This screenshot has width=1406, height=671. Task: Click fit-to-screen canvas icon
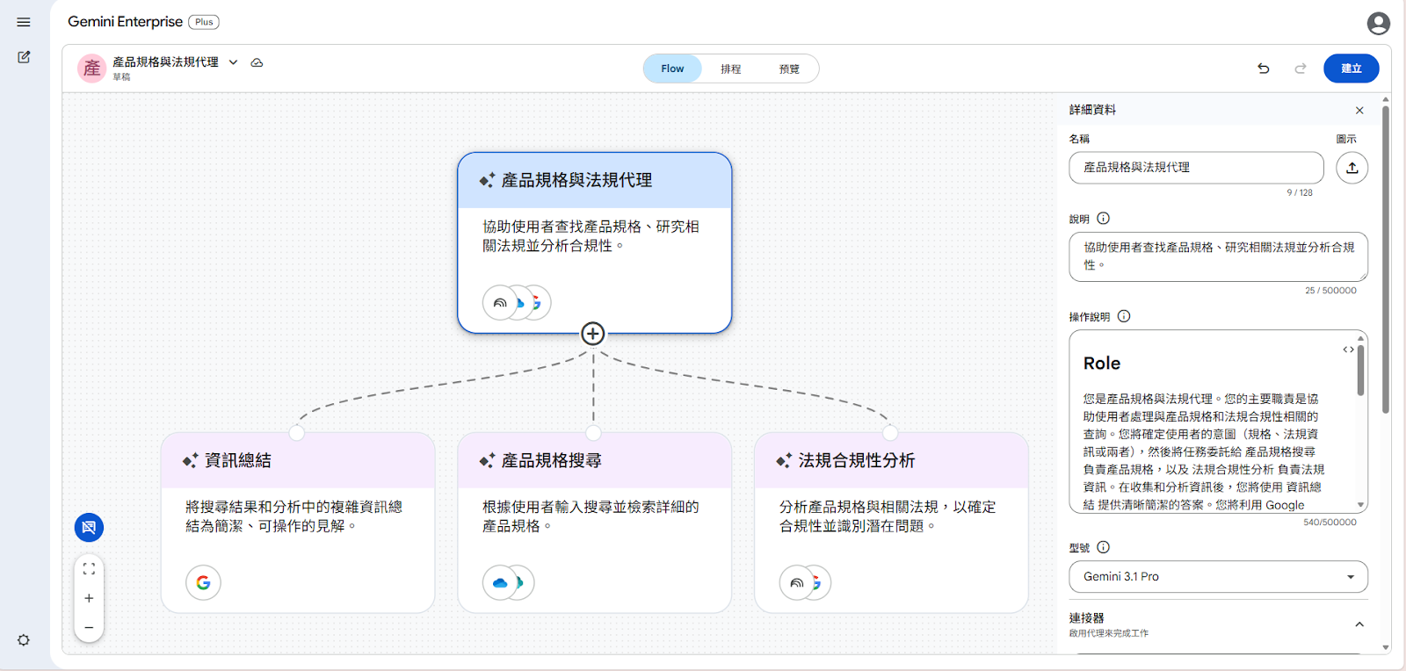(x=89, y=569)
